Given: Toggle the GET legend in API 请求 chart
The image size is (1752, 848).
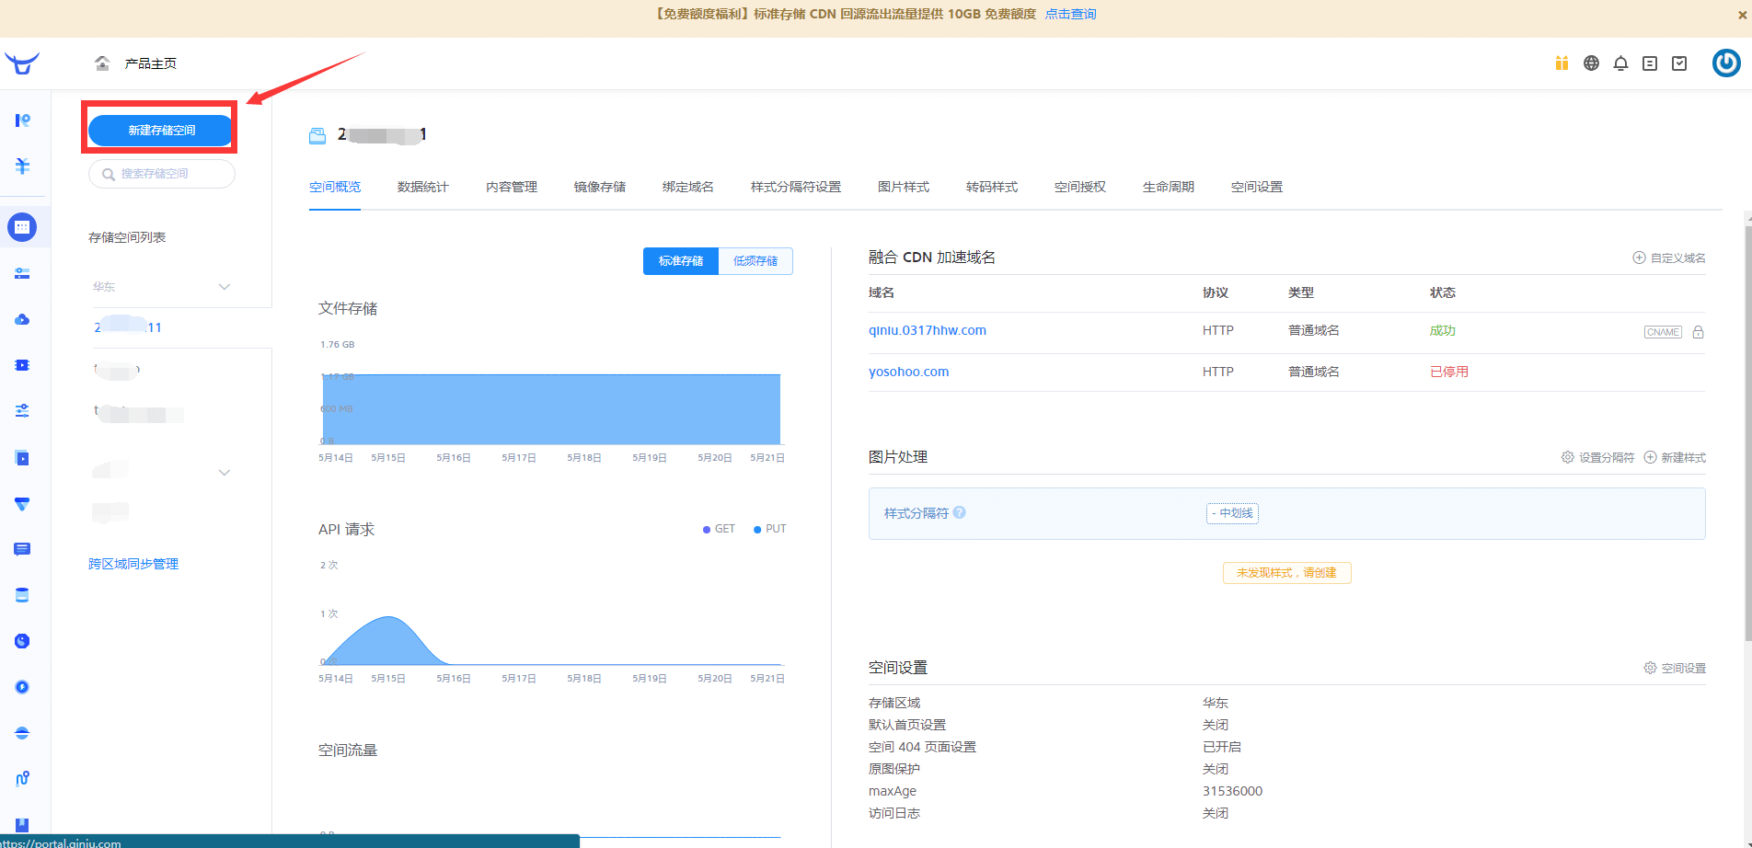Looking at the screenshot, I should 718,529.
